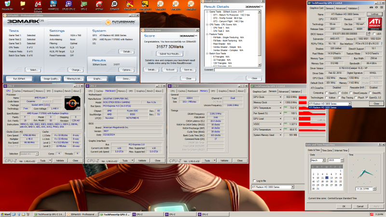Click the time input field 7:19:37 PM
The height and width of the screenshot is (217, 386).
pyautogui.click(x=364, y=189)
